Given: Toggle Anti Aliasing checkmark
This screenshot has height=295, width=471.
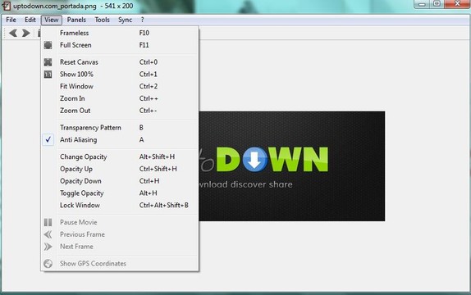Looking at the screenshot, I should click(x=48, y=139).
